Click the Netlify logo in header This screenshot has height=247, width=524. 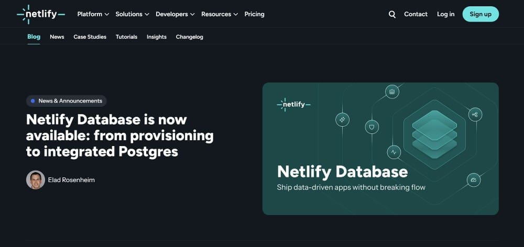(x=41, y=14)
